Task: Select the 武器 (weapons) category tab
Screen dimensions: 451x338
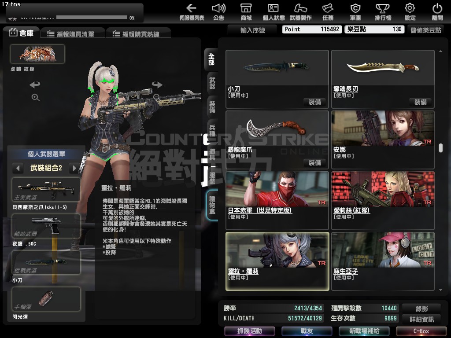Action: 212,83
